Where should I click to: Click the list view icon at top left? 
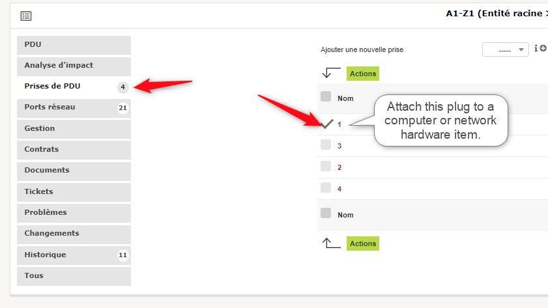click(x=26, y=16)
